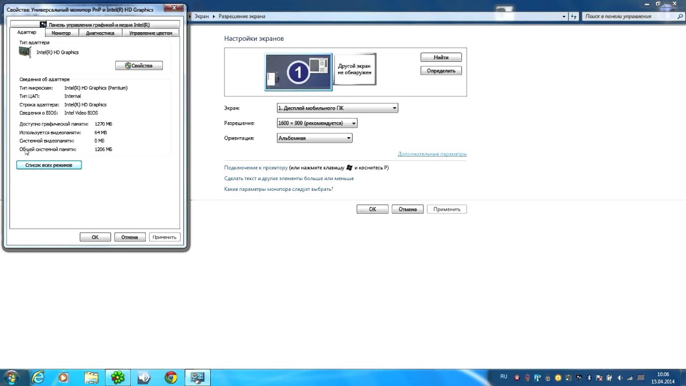Click the RU language indicator
The image size is (686, 386).
click(x=504, y=377)
